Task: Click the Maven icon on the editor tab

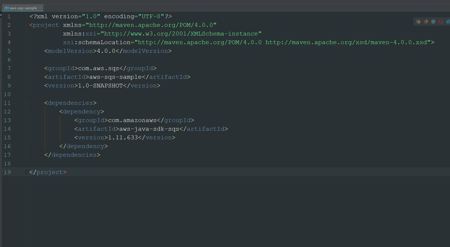Action: click(x=7, y=8)
